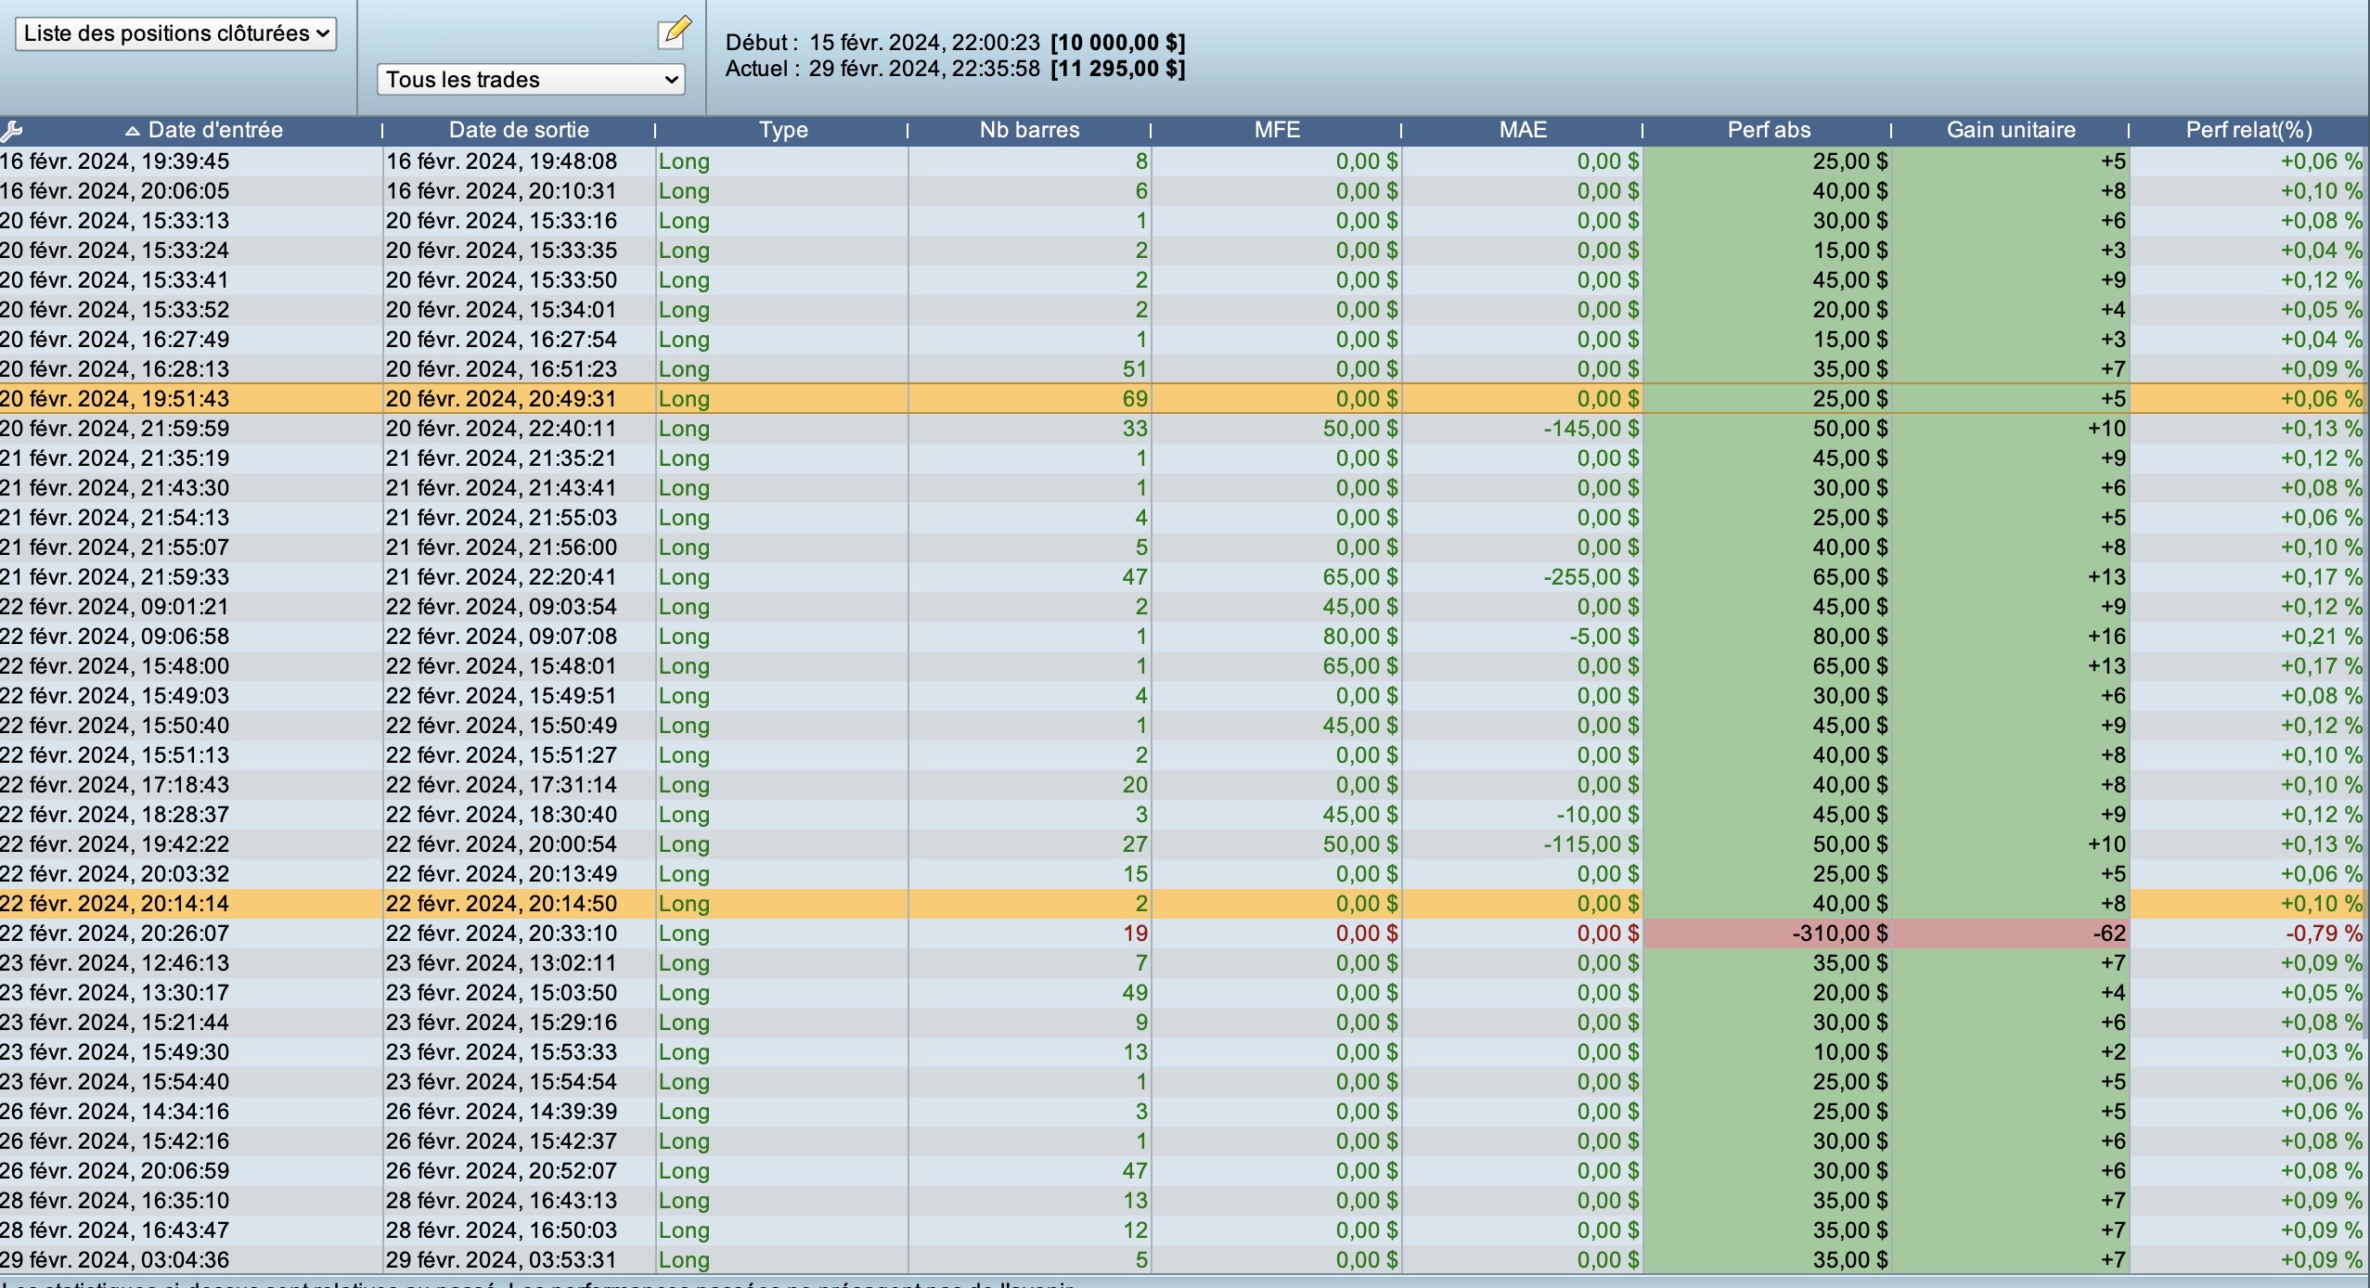Select entry 22 févr. 2024, 09:01:21
The height and width of the screenshot is (1288, 2370).
coord(115,607)
